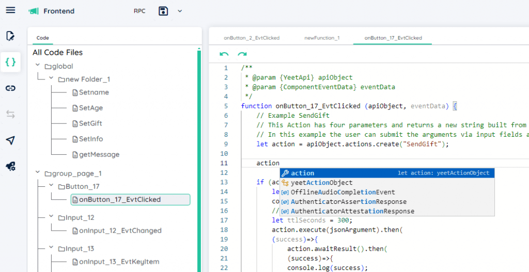Open onInput_12_EvtChanged file
Viewport: 529px width, 272px height.
point(120,231)
